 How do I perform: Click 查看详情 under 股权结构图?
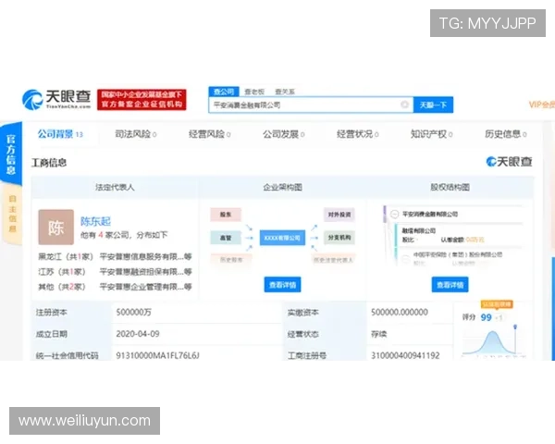pos(450,285)
